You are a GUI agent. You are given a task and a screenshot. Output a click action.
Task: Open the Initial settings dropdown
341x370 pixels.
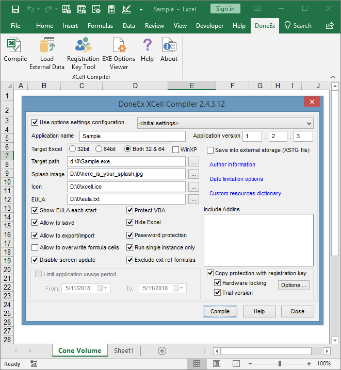click(225, 123)
